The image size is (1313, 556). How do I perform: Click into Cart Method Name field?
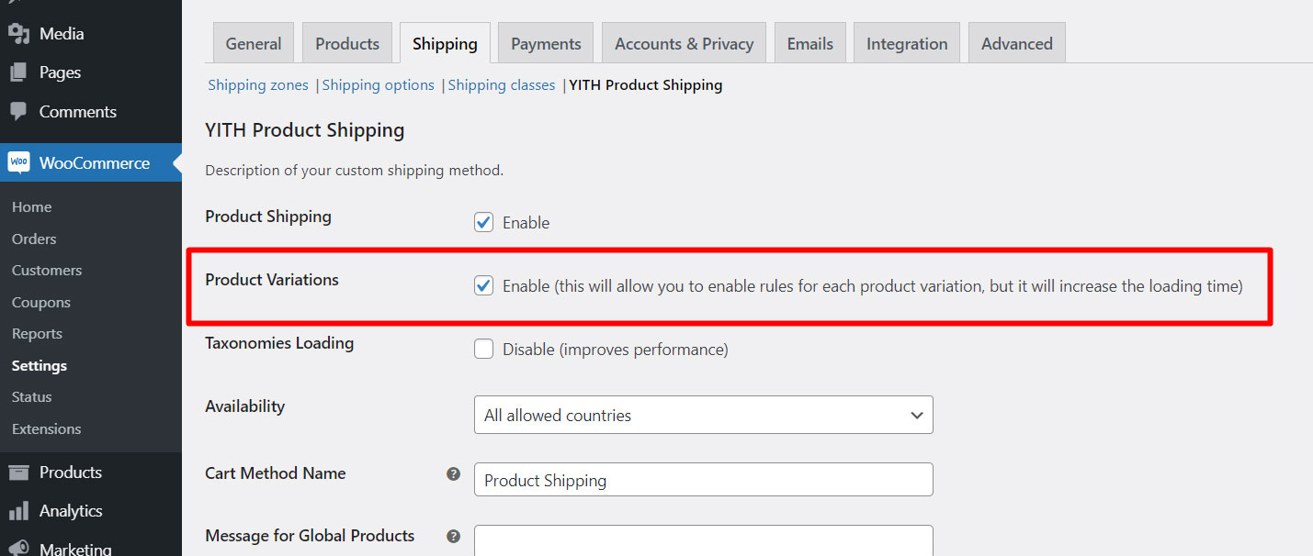704,480
